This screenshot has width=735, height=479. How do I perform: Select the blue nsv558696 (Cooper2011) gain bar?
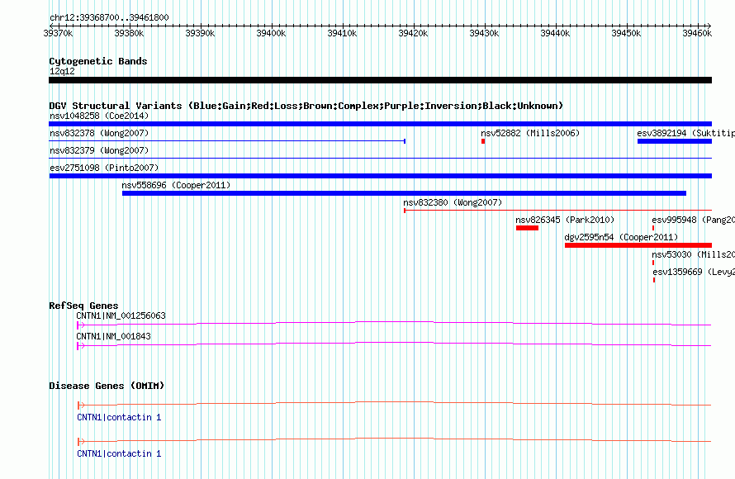point(404,193)
